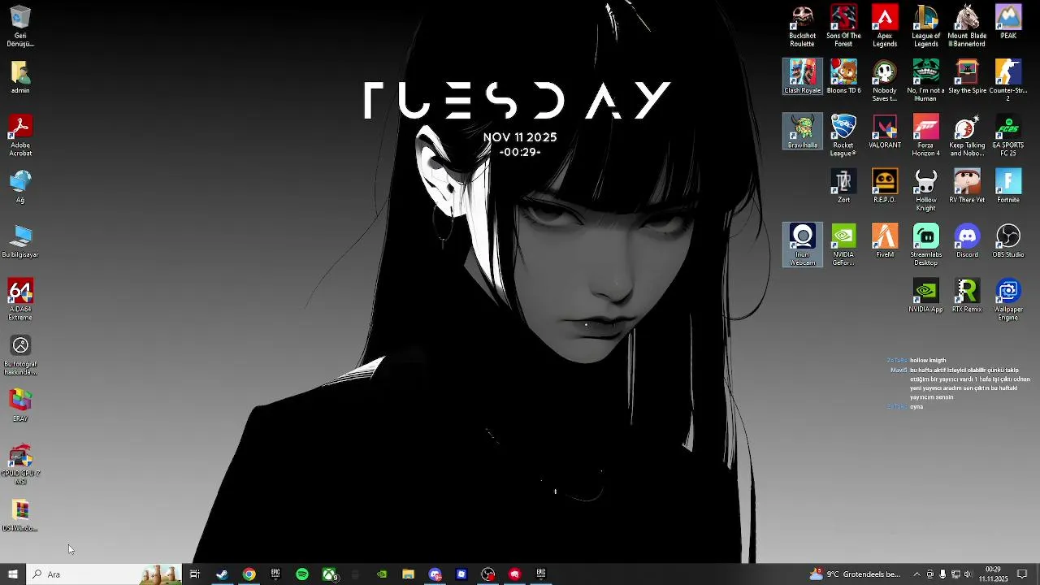Launch Sons Of The Forest shortcut

pos(843,26)
